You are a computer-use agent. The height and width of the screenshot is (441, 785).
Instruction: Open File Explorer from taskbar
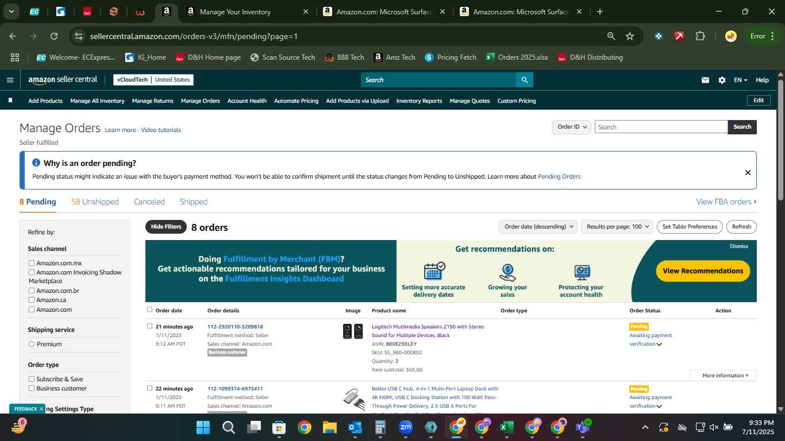(x=329, y=427)
